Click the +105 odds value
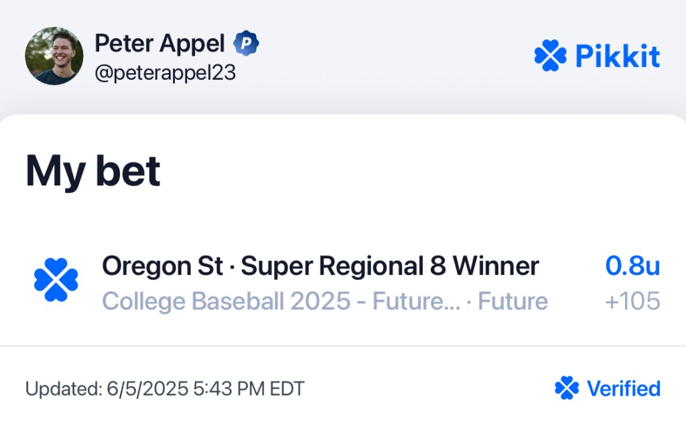686x427 pixels. pyautogui.click(x=632, y=301)
